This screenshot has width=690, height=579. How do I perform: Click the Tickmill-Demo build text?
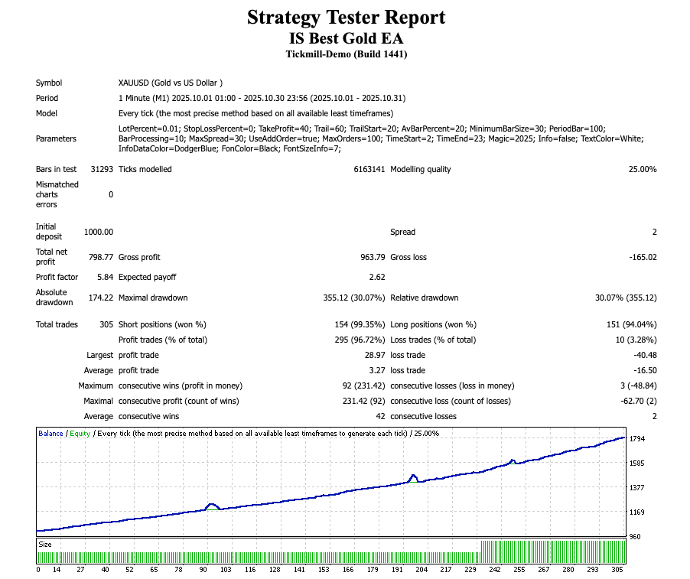[x=346, y=54]
